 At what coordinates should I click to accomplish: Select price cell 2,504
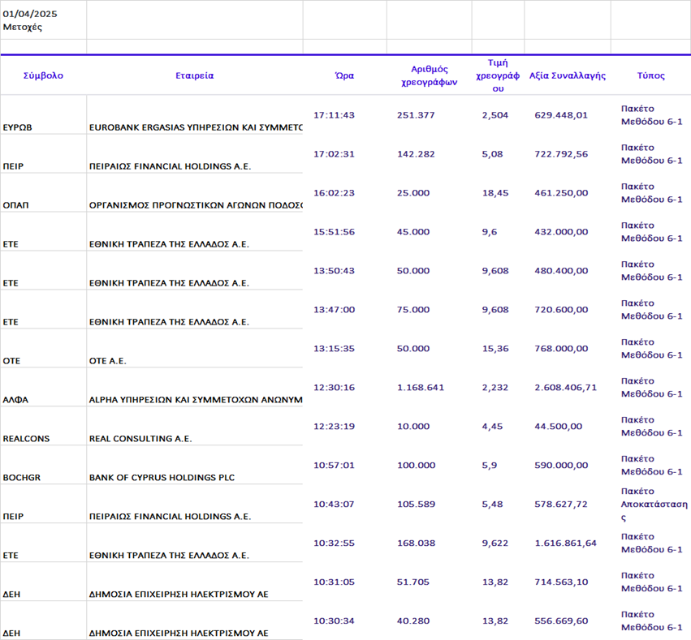click(x=494, y=115)
